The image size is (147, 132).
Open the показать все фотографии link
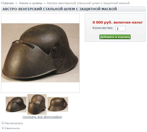pyautogui.click(x=42, y=117)
